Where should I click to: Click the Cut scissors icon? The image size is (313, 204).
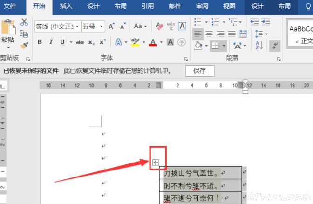pos(24,22)
